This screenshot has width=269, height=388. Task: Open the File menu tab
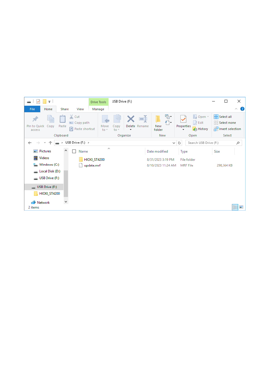(x=32, y=109)
